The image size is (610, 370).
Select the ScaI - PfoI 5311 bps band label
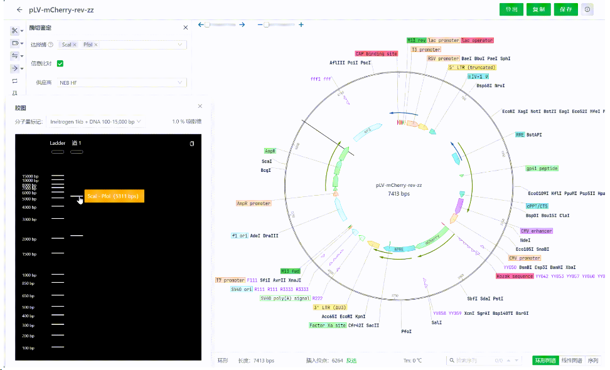(x=114, y=196)
